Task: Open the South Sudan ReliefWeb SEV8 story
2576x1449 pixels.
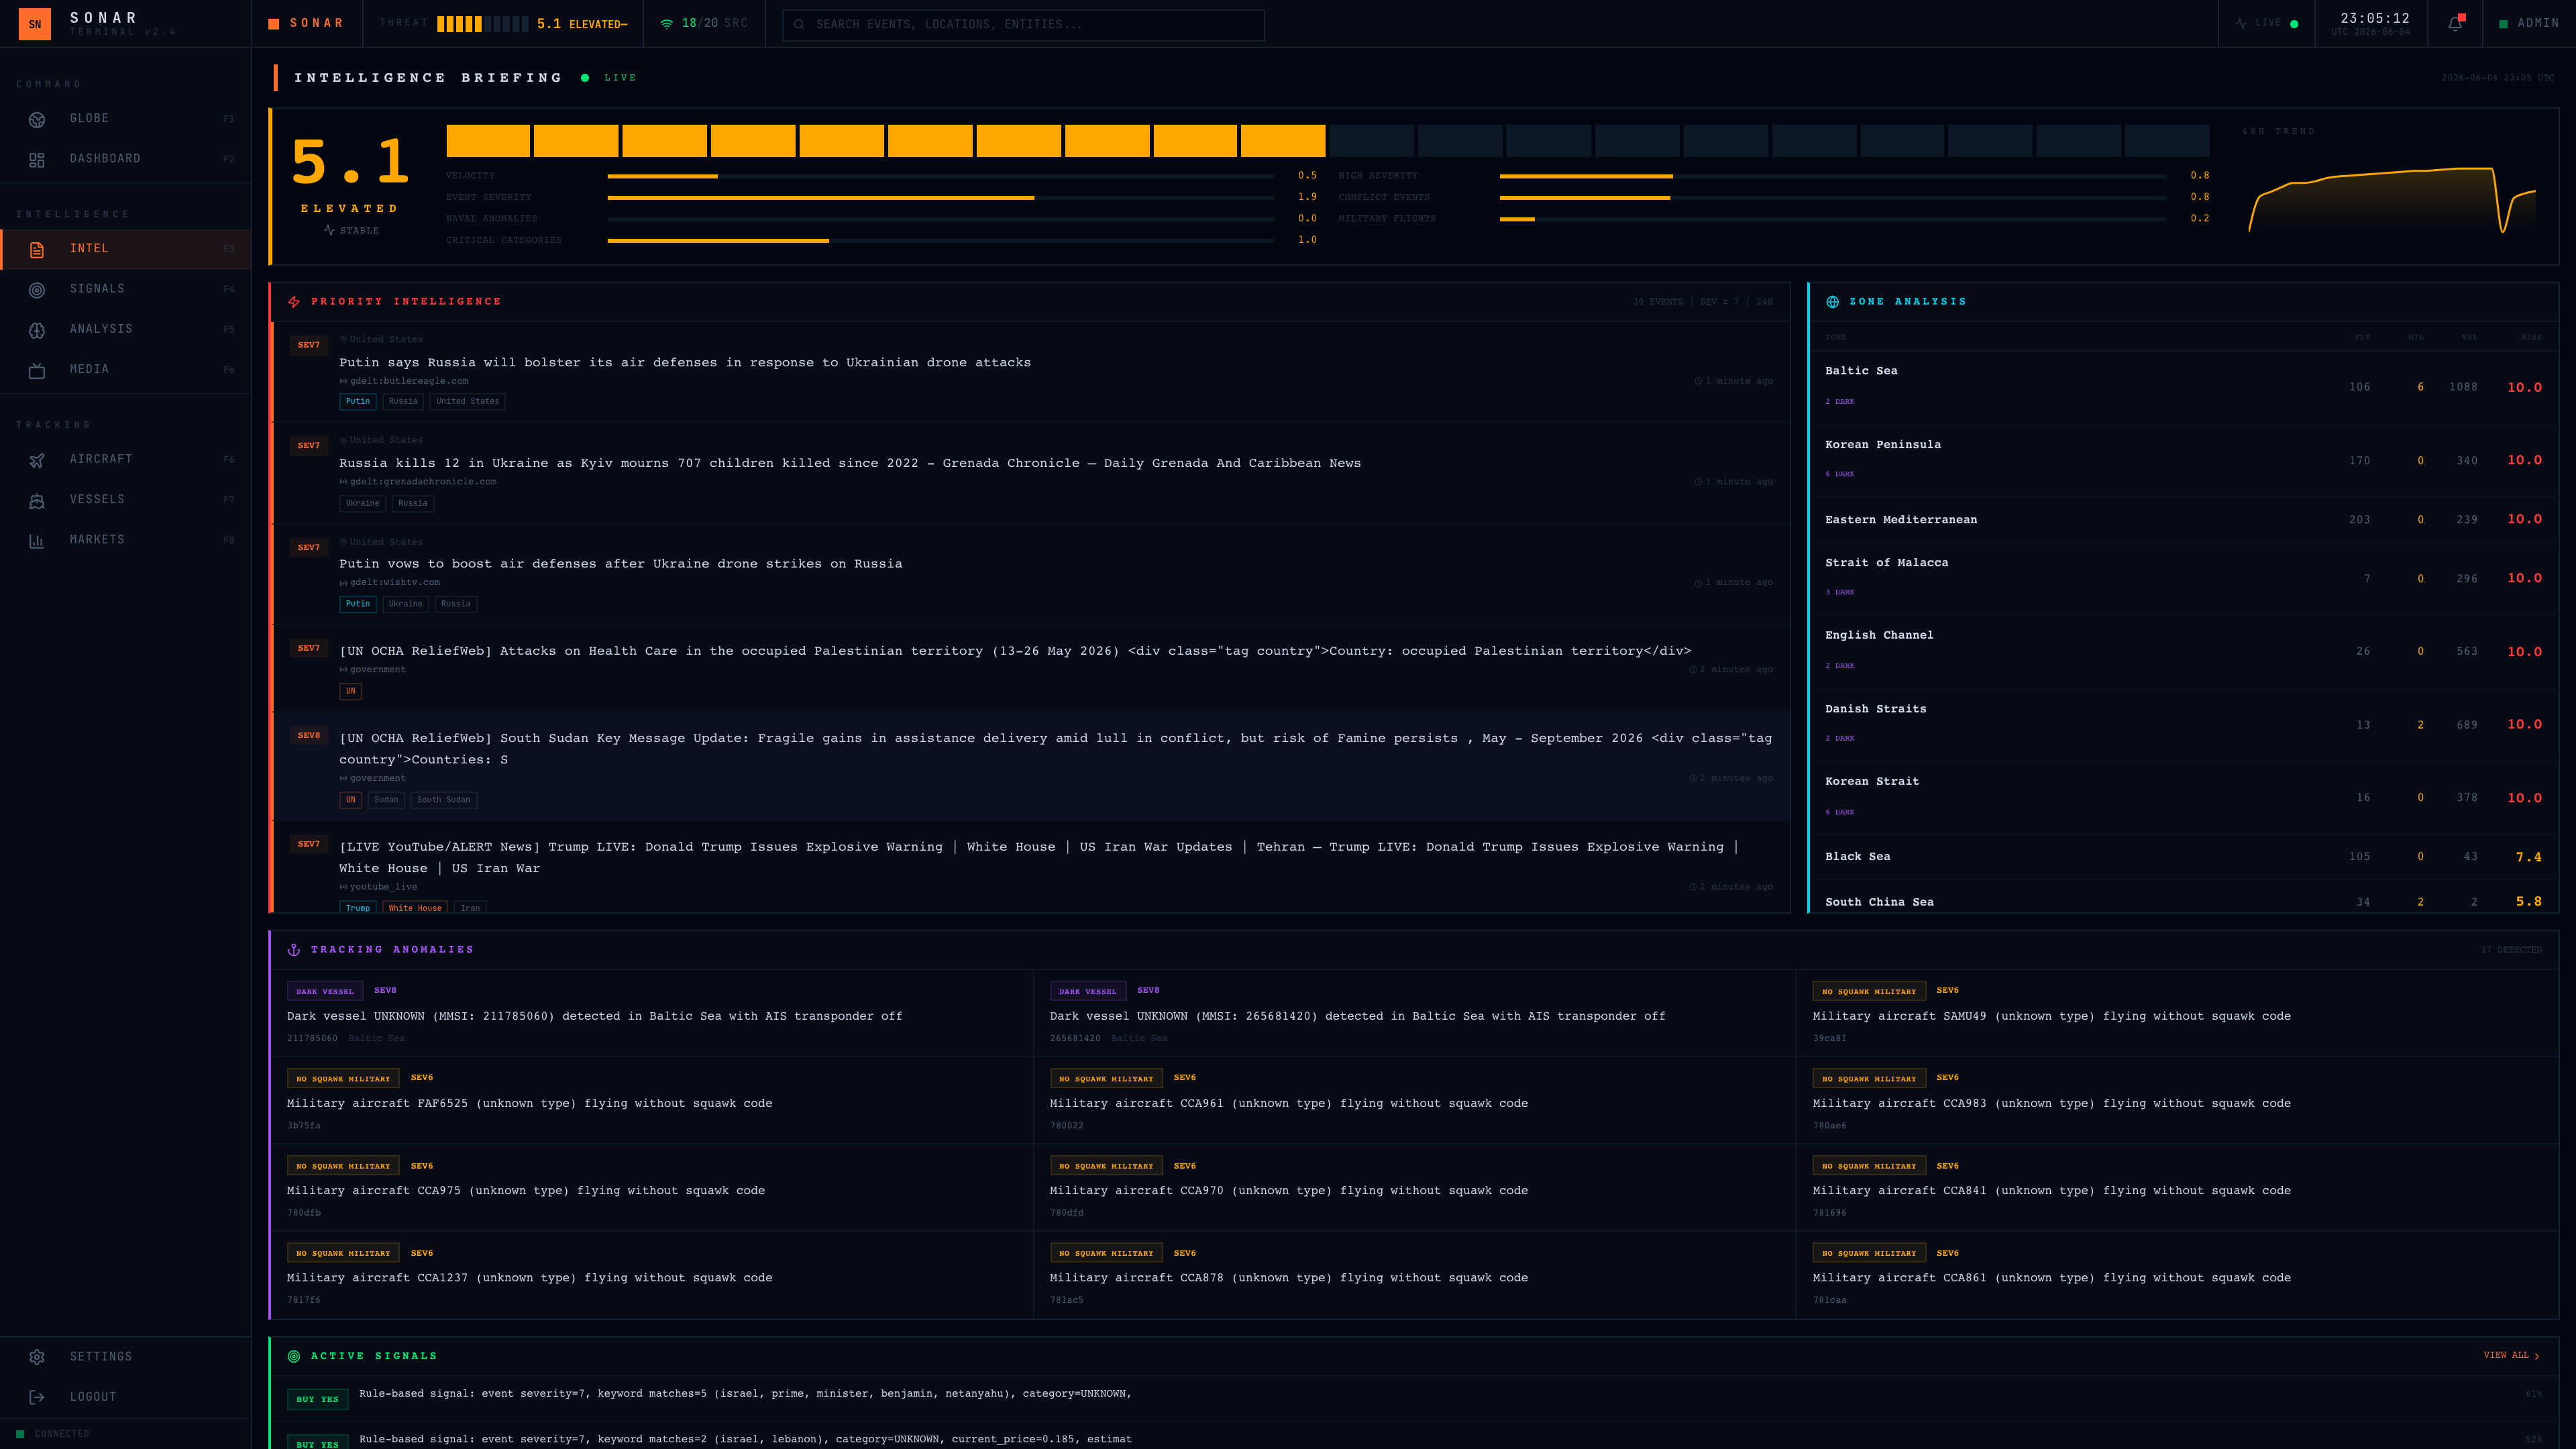Action: click(1030, 767)
